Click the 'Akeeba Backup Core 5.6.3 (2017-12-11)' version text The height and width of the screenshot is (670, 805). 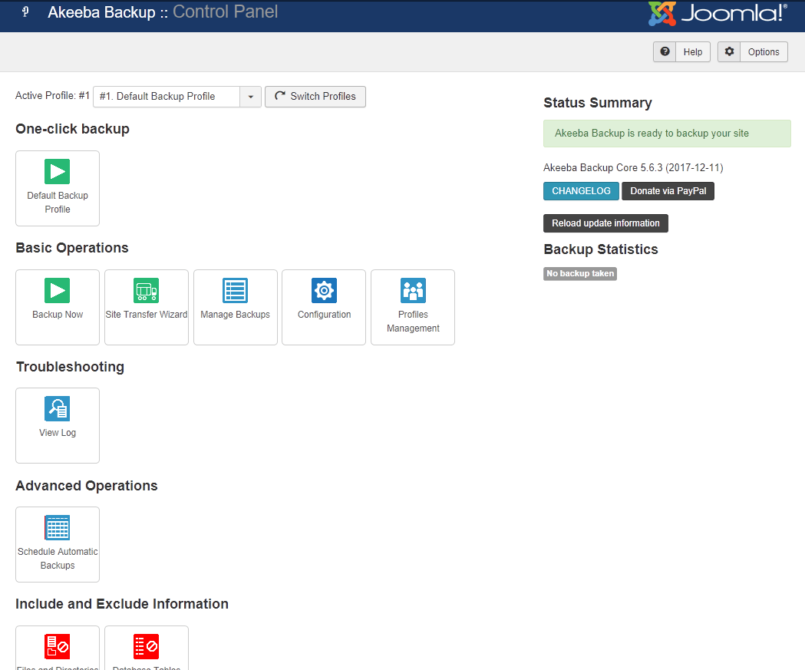633,168
